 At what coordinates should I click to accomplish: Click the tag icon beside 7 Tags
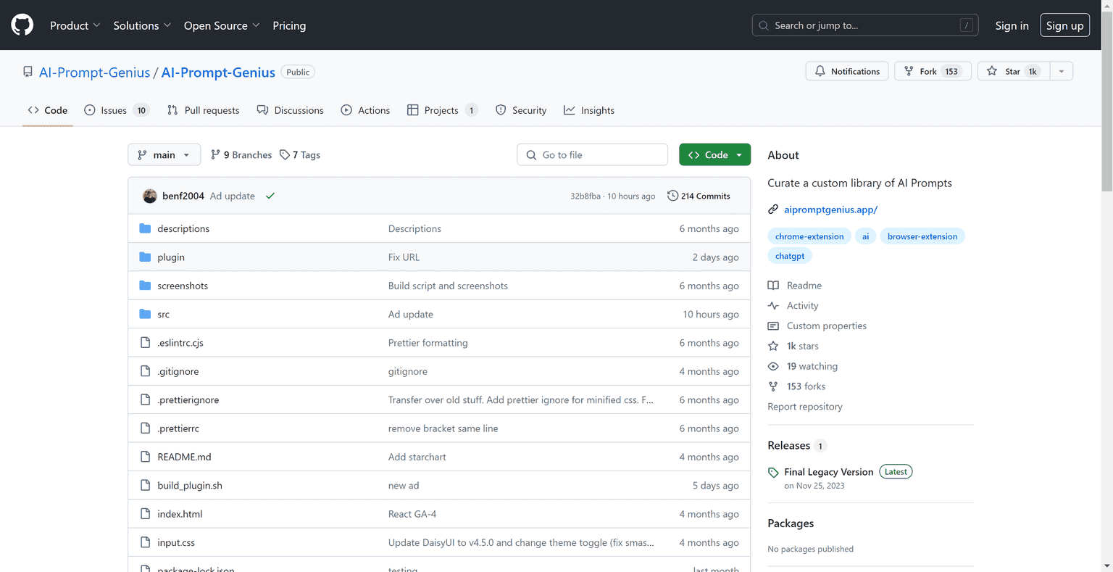[285, 154]
